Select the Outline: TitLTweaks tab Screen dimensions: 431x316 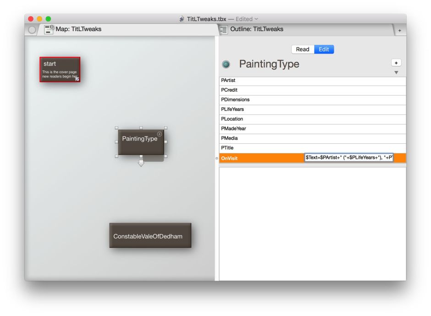point(257,29)
